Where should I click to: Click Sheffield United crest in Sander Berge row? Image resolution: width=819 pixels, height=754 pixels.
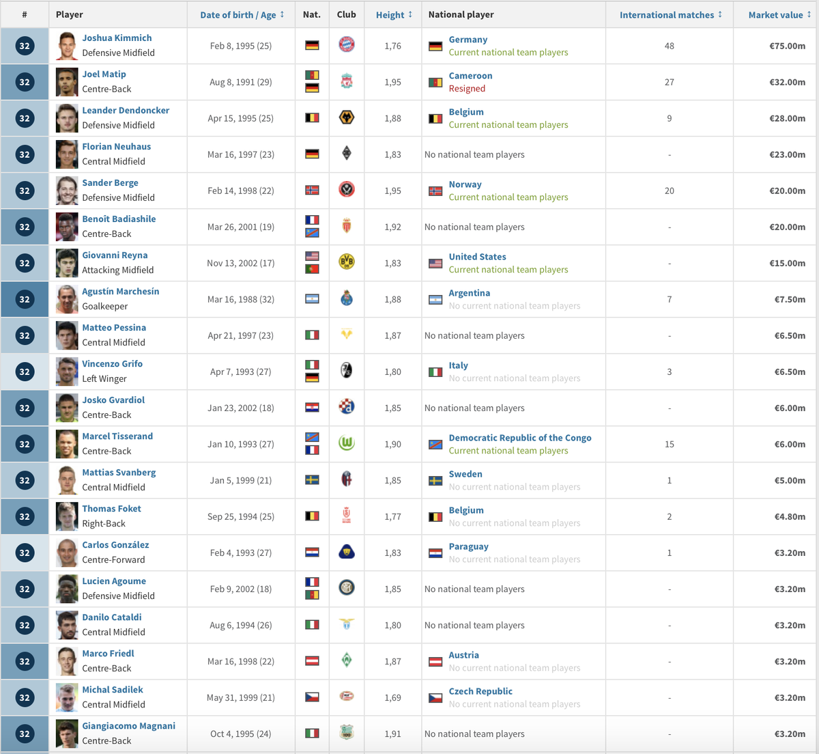pyautogui.click(x=347, y=190)
